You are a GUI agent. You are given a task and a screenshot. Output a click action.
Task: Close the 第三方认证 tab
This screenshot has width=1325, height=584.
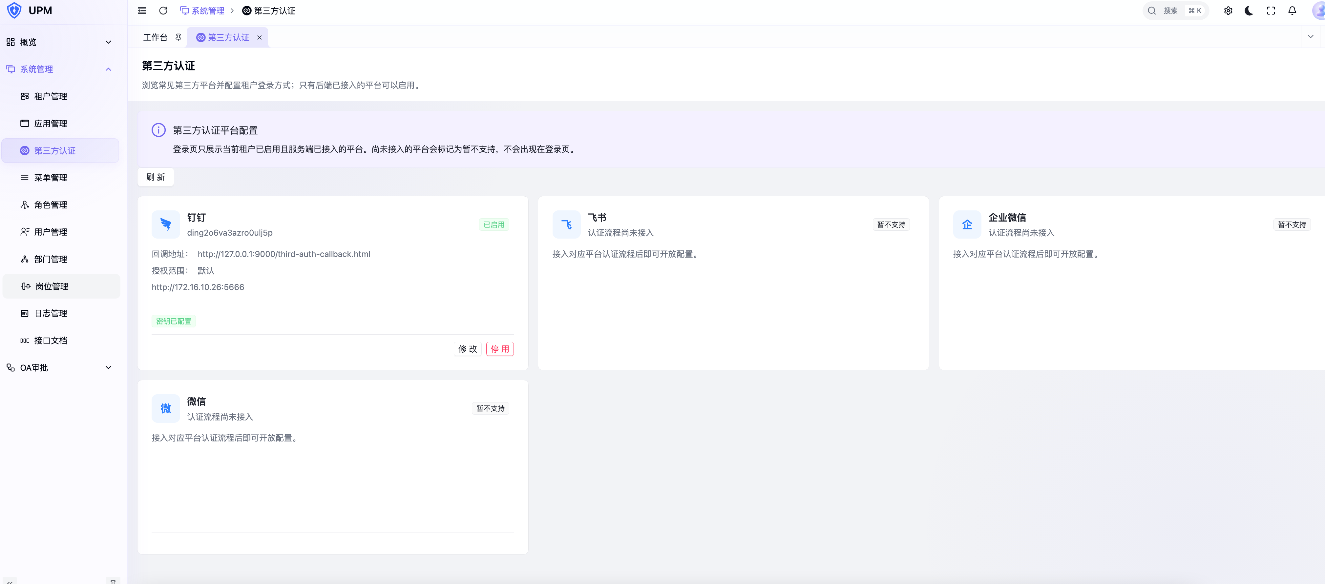(x=259, y=37)
